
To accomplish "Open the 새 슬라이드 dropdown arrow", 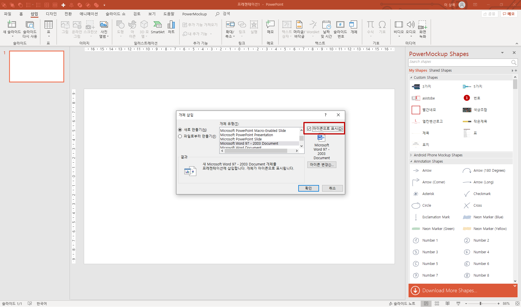I will 12,36.
